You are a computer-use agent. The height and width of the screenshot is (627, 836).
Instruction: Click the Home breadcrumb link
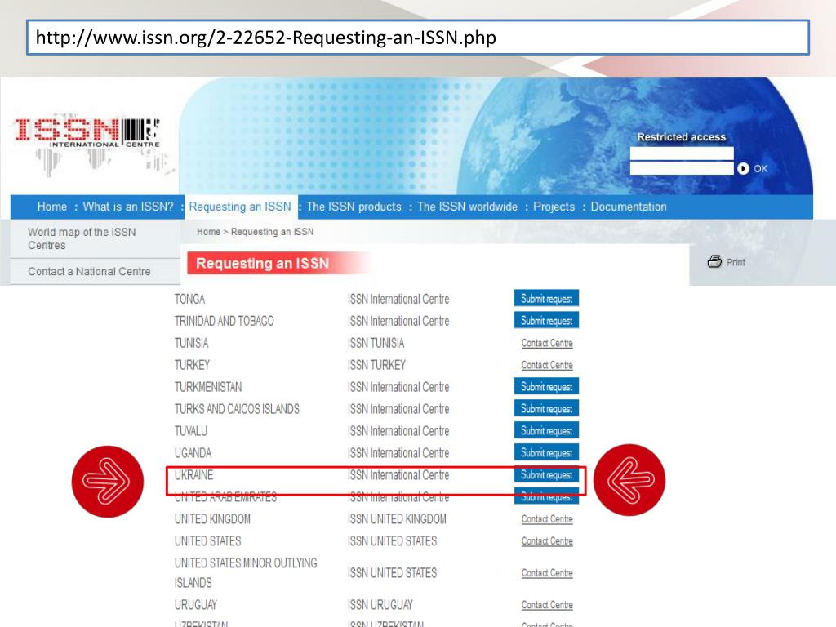(x=208, y=232)
